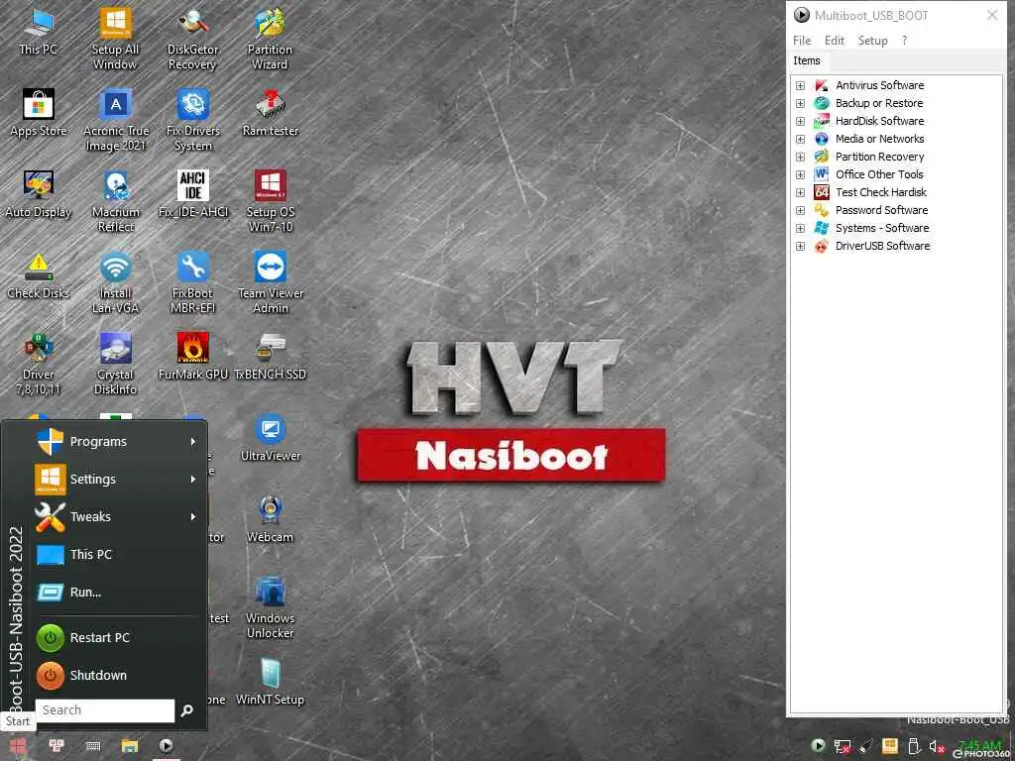Open the Apps Store icon
The width and height of the screenshot is (1015, 761).
[x=39, y=113]
